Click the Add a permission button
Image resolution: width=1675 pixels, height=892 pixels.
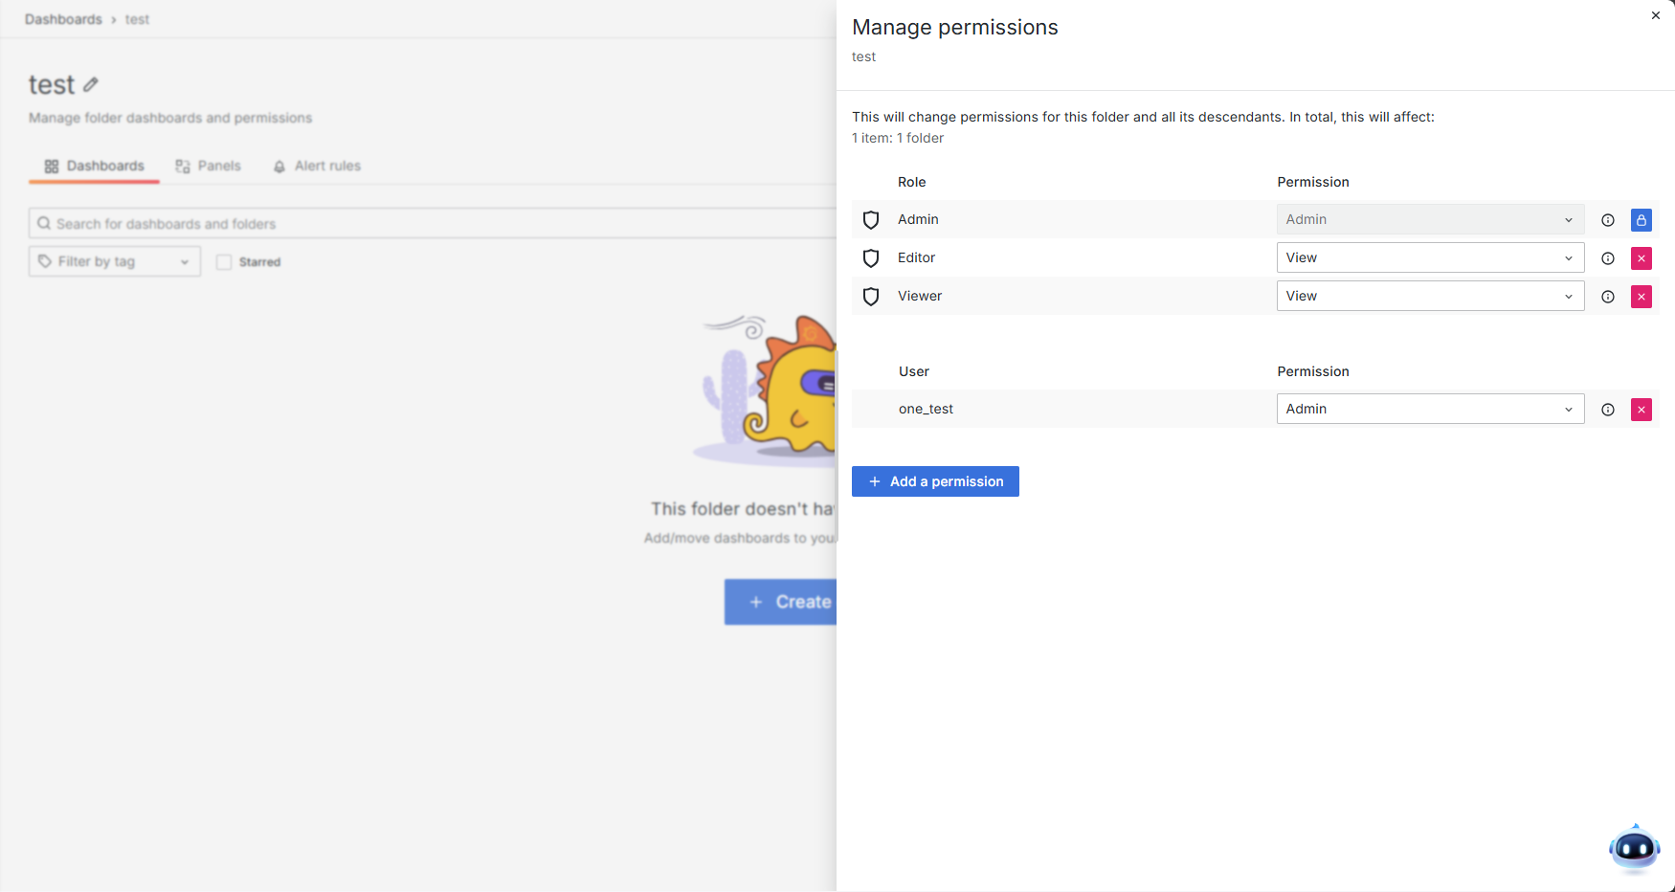(935, 481)
